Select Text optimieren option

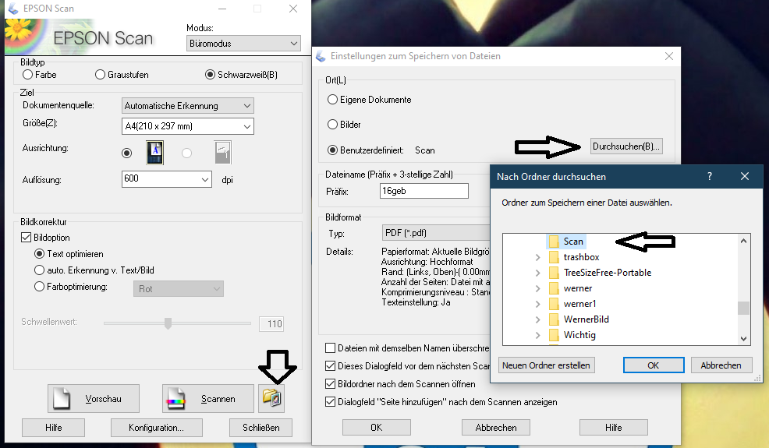pyautogui.click(x=39, y=254)
